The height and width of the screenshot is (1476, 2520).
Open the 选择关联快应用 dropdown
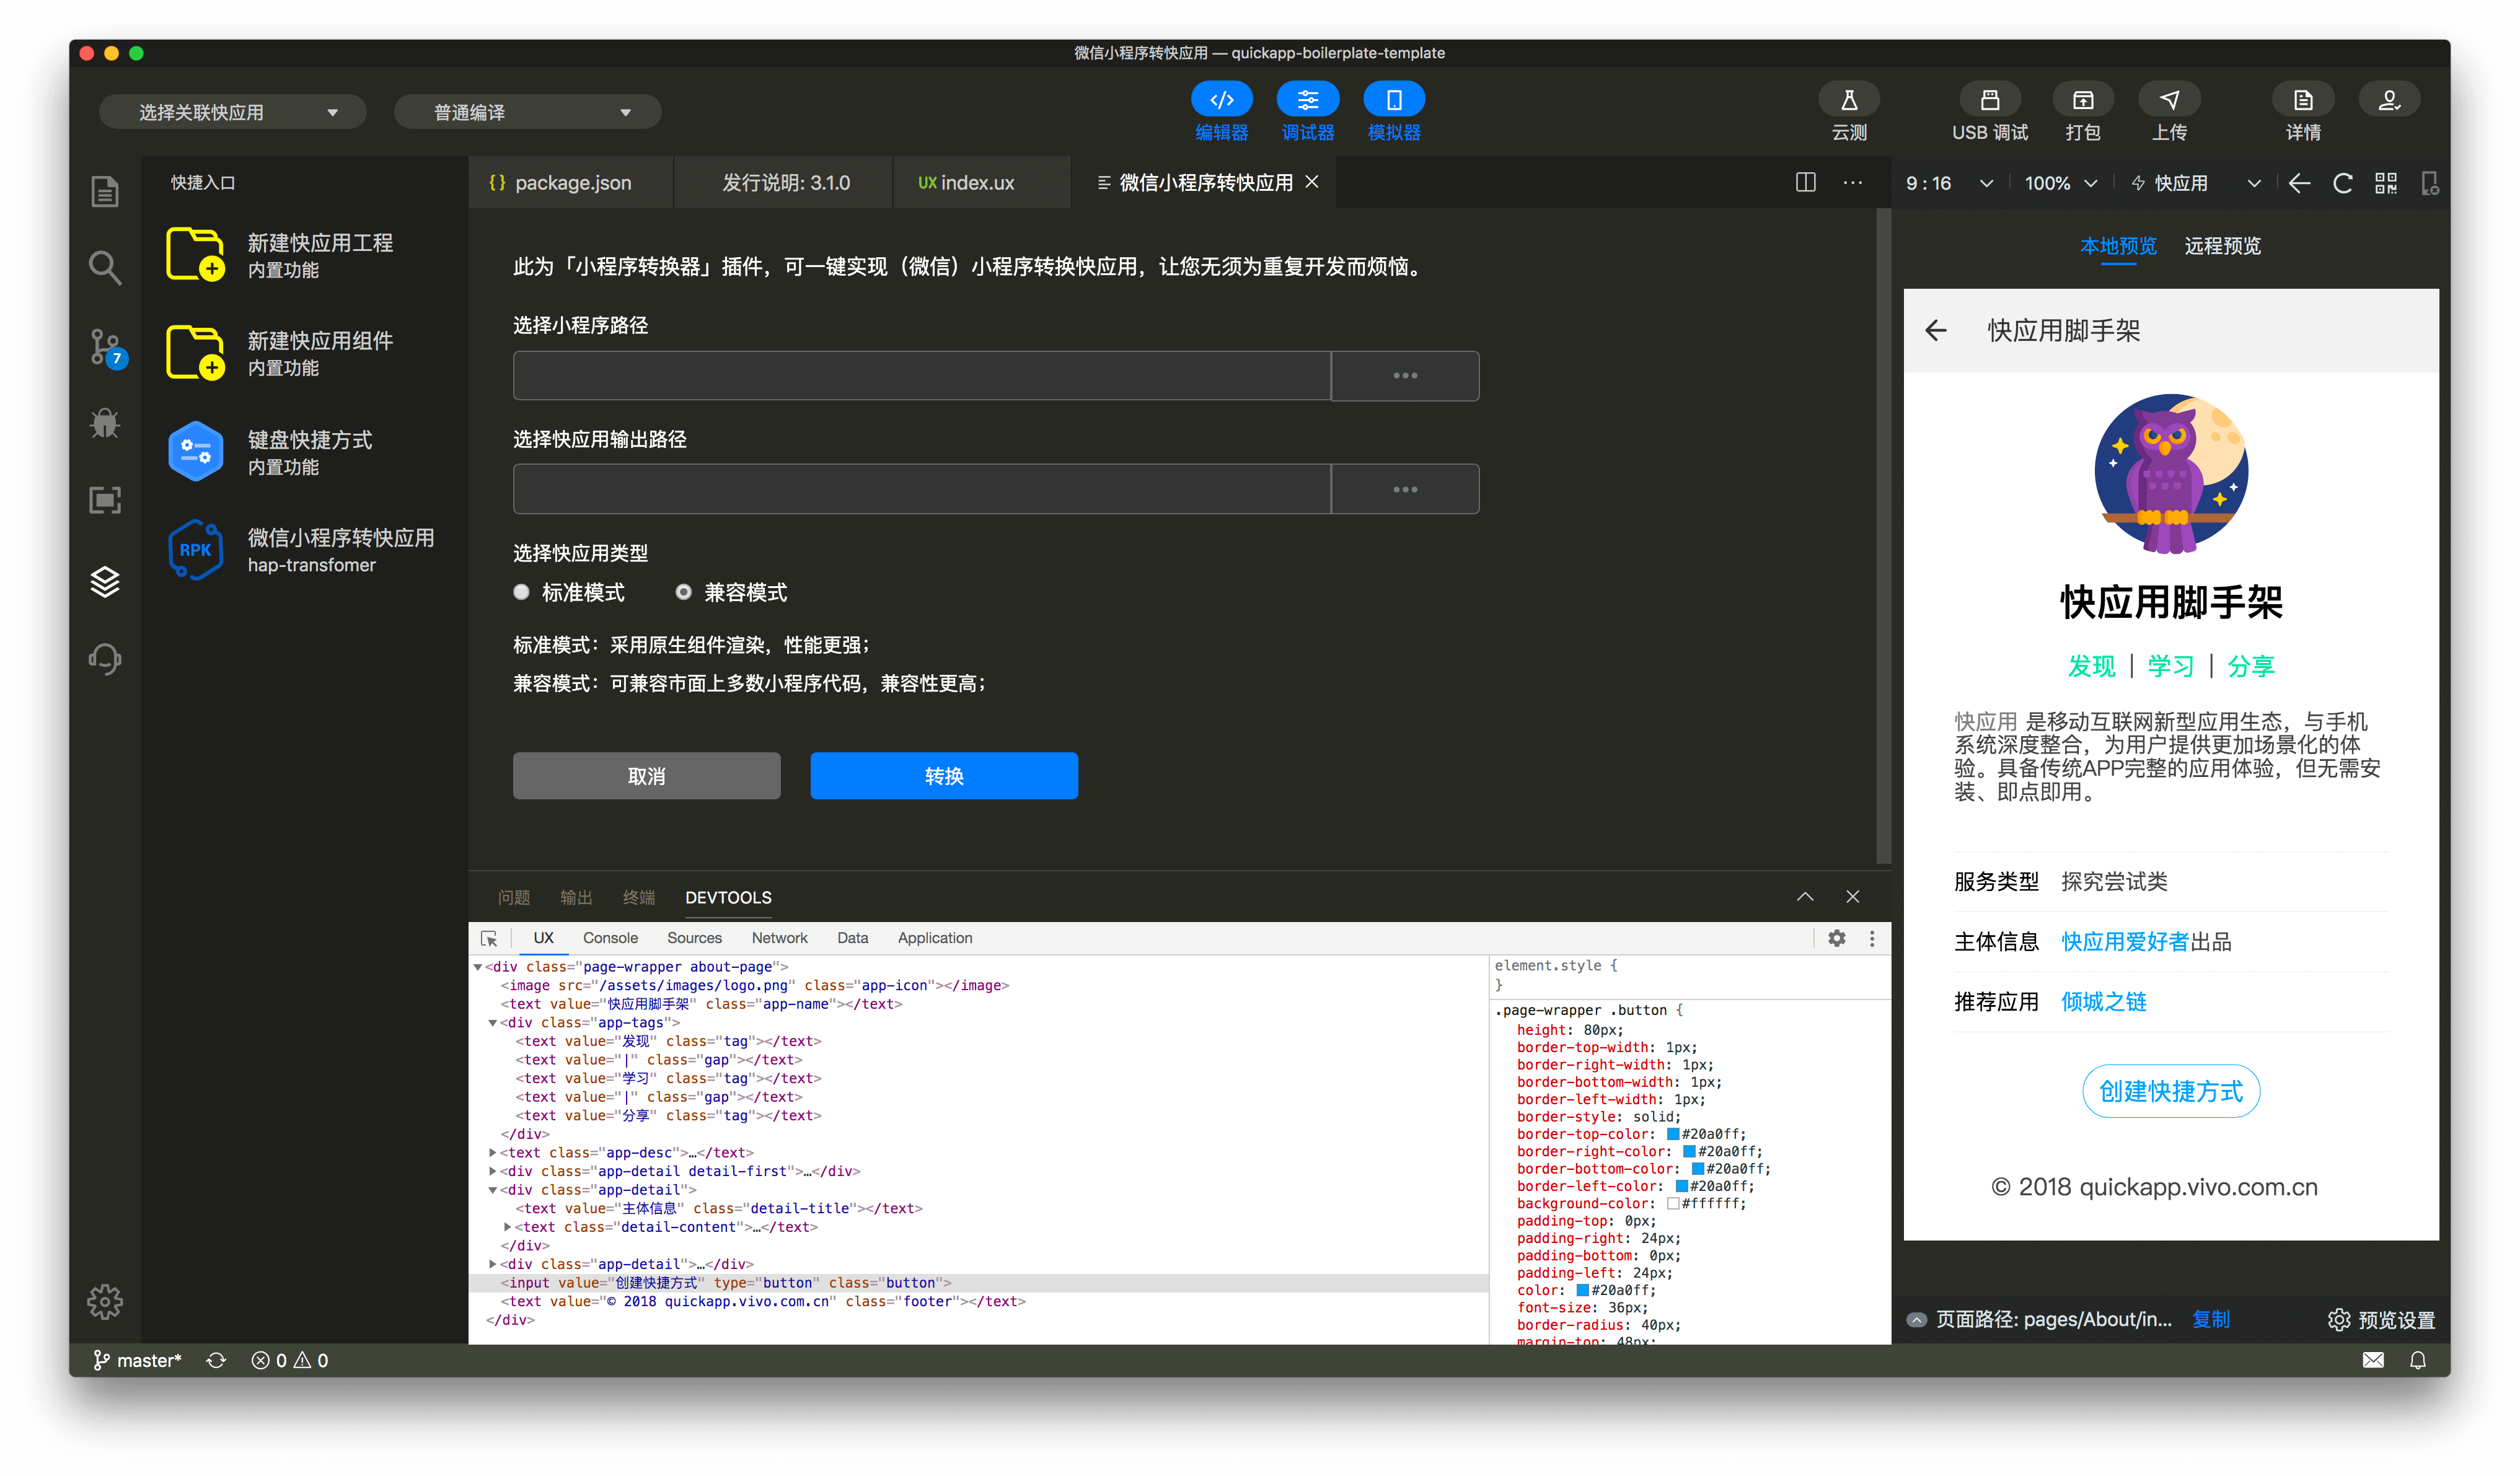click(232, 111)
